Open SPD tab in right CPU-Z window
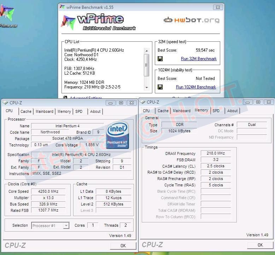This screenshot has width=275, height=255. coord(216,111)
